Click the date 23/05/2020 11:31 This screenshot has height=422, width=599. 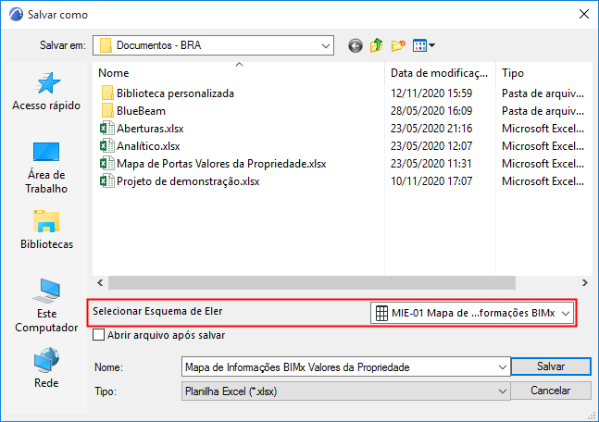coord(431,164)
